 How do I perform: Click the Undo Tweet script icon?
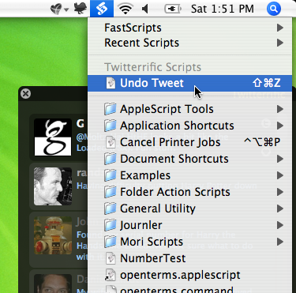click(x=111, y=83)
